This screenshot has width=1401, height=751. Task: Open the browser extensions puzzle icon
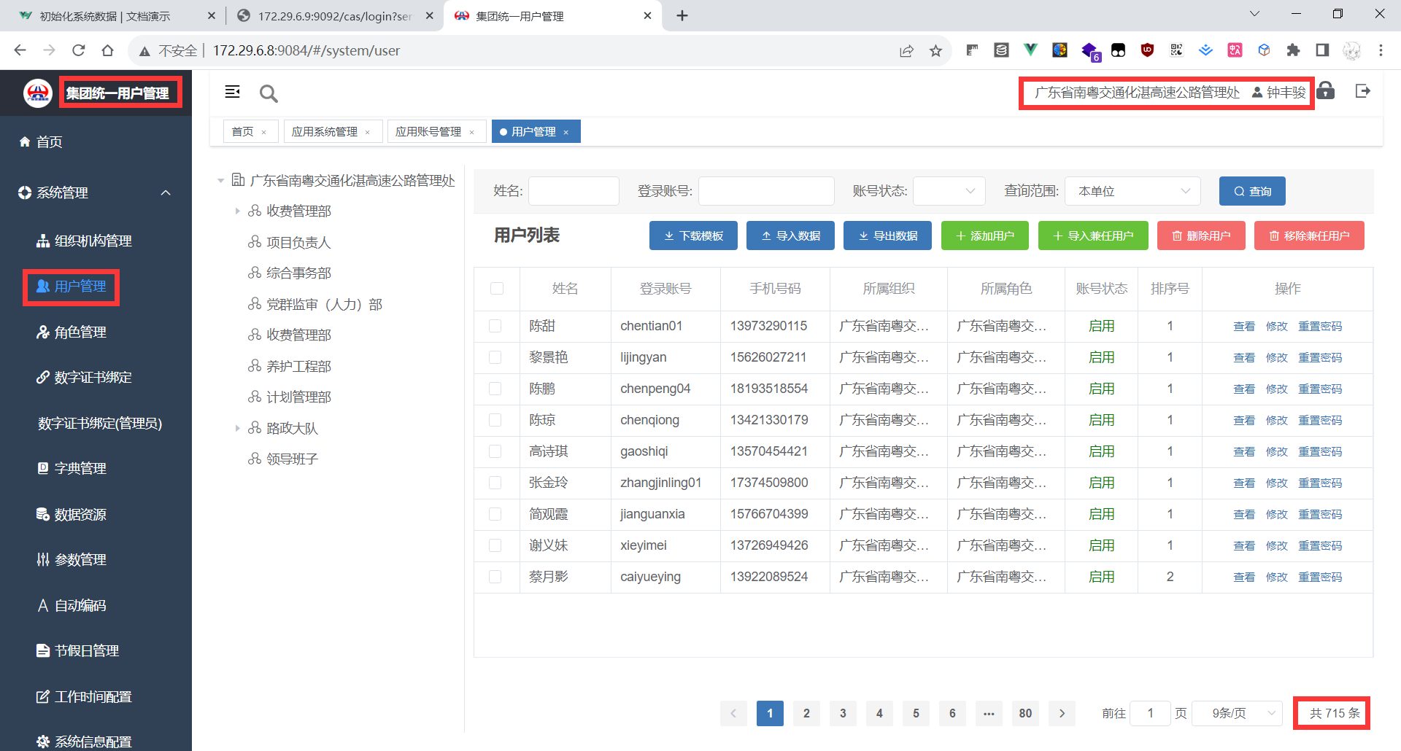coord(1293,50)
